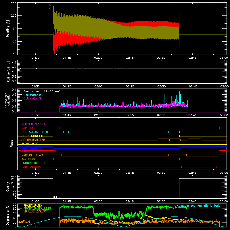Click the 'Pointing' axis label
The width and height of the screenshot is (230, 230).
pos(8,28)
